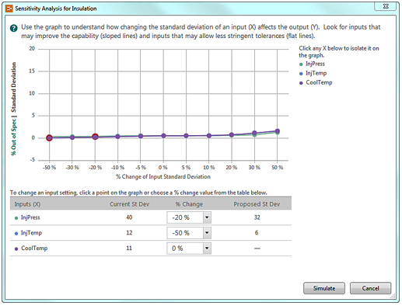This screenshot has width=402, height=306.
Task: Select the InjPress row in the inputs table
Action: click(151, 217)
